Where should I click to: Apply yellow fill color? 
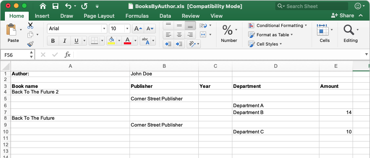pyautogui.click(x=111, y=41)
